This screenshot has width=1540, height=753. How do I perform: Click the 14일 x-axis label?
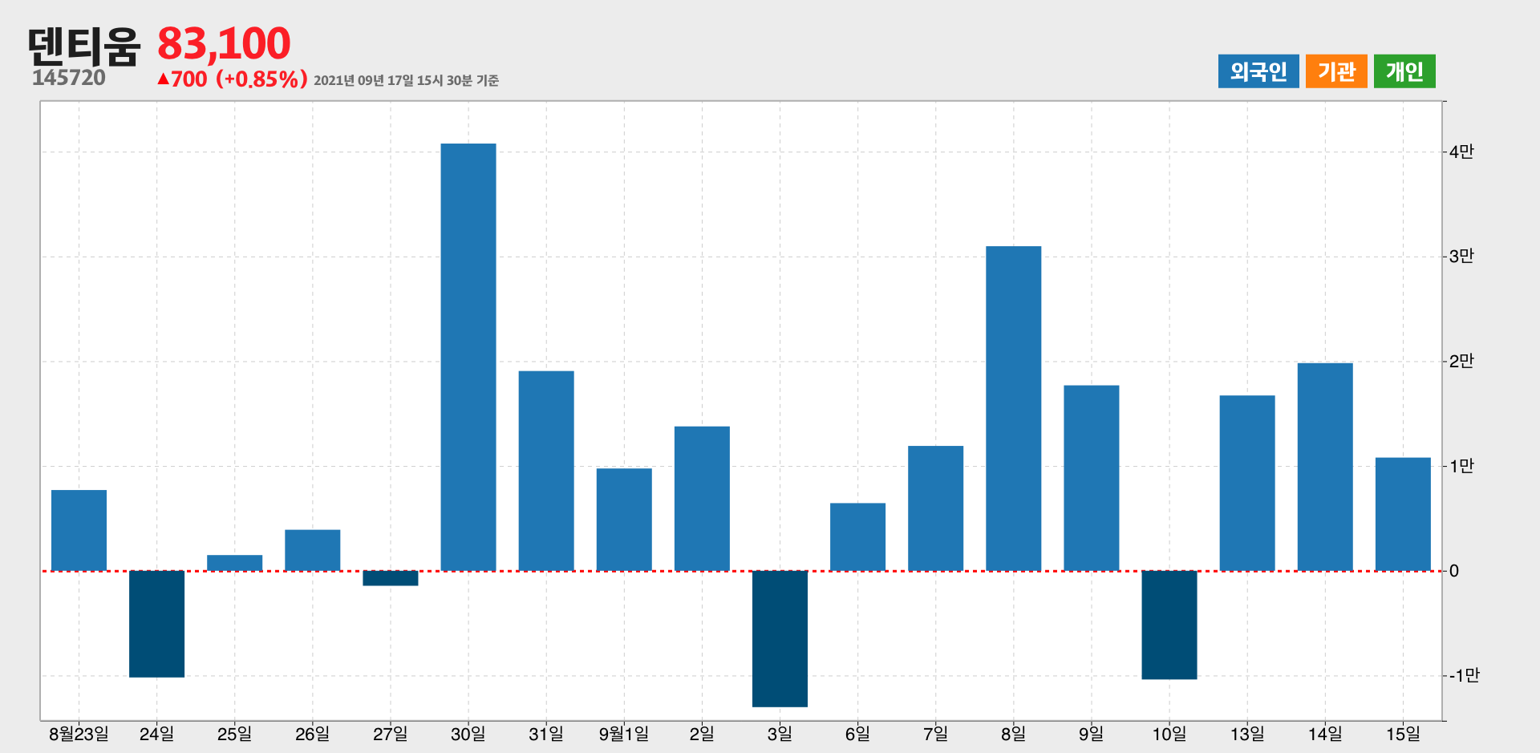(1325, 734)
